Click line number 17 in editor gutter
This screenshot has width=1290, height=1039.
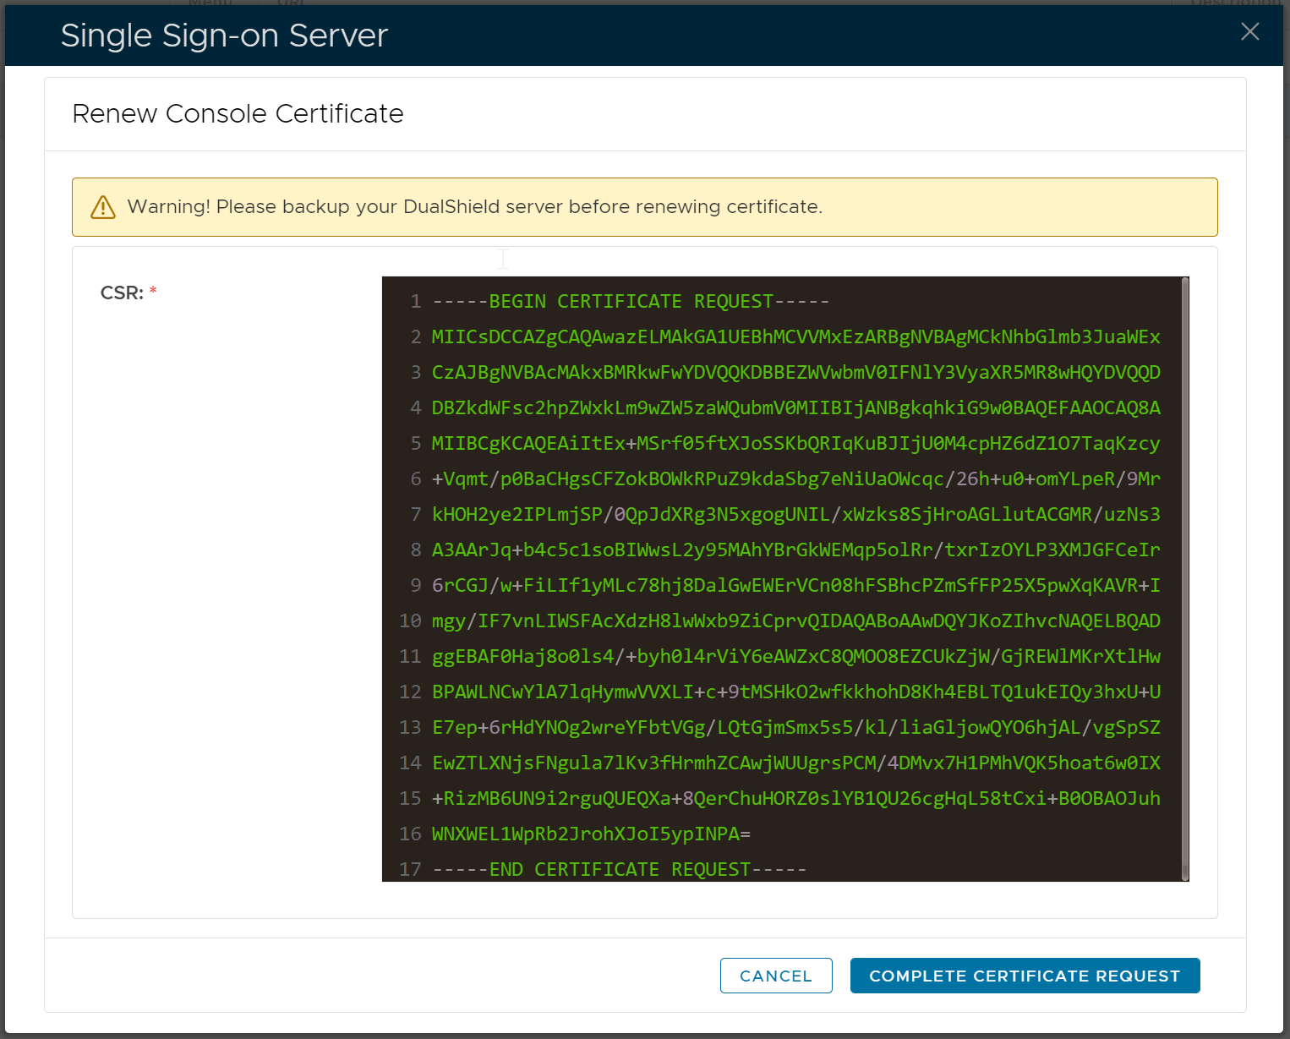click(411, 869)
